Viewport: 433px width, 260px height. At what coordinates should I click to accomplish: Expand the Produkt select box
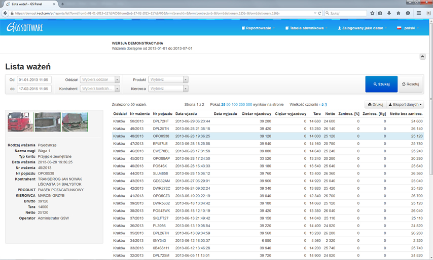[x=168, y=79]
